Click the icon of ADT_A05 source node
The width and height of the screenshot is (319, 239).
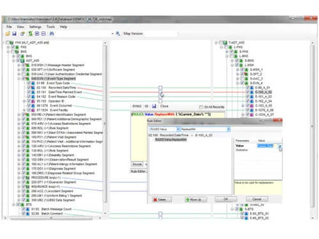(x=22, y=61)
